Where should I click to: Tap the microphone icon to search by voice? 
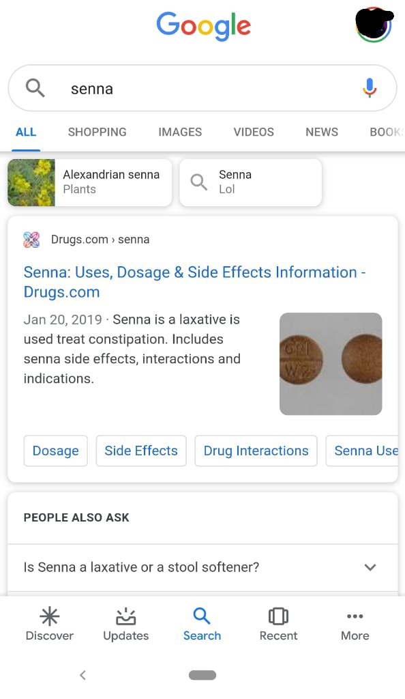370,87
